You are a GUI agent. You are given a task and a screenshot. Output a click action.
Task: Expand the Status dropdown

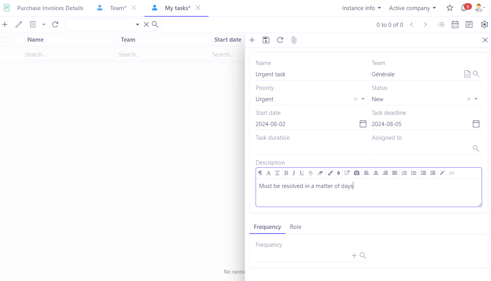(475, 99)
